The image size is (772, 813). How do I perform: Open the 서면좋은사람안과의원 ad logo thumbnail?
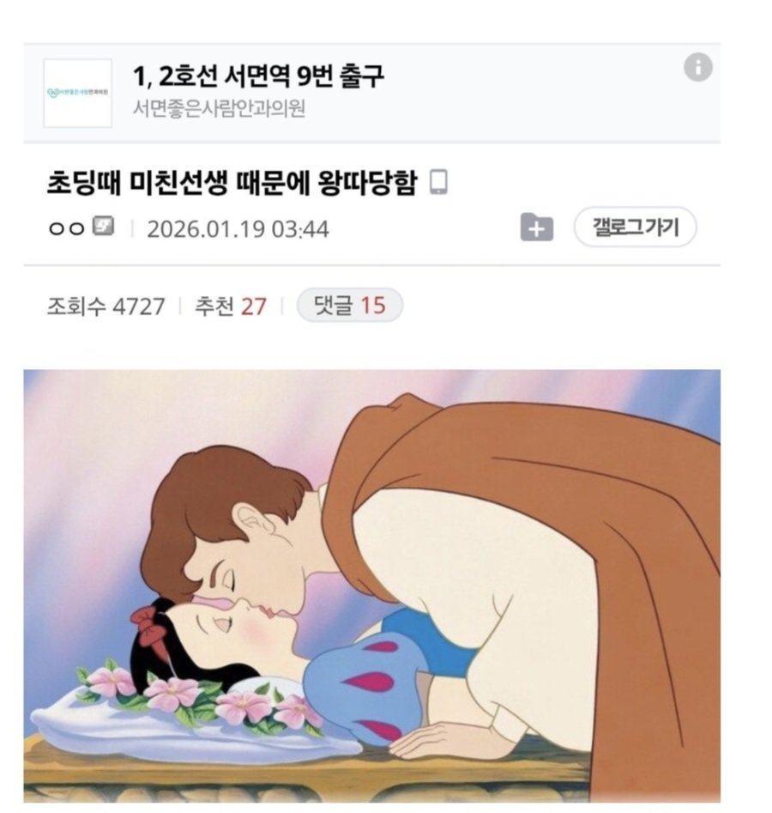click(x=78, y=93)
